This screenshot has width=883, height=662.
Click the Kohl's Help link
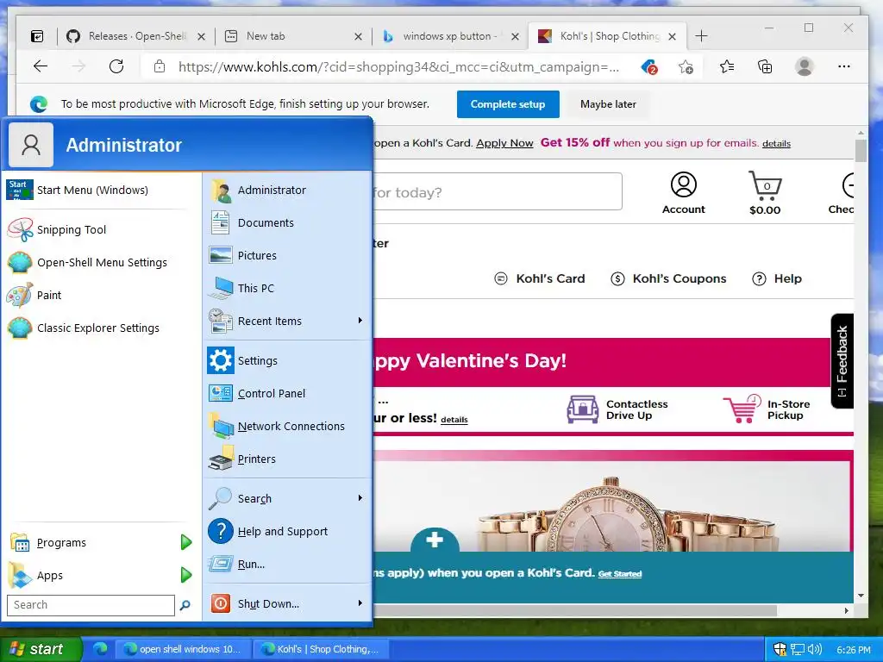(x=777, y=278)
